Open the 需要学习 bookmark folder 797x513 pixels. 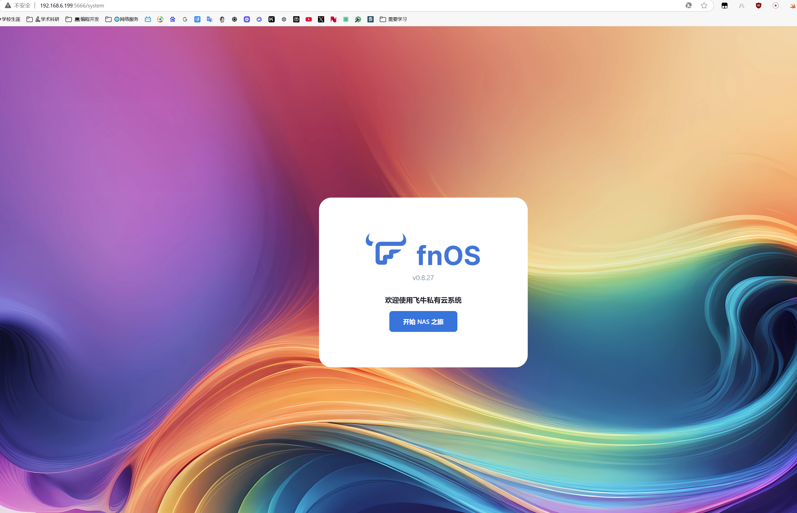(393, 19)
